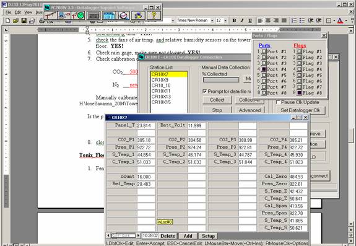Open the Connect tool with computer icon

[x=64, y=15]
